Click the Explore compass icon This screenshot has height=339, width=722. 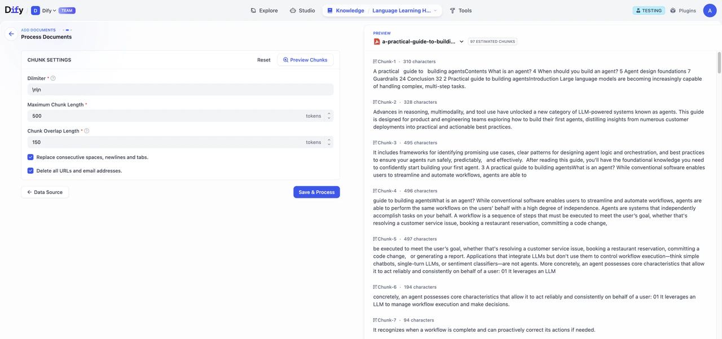coord(253,10)
